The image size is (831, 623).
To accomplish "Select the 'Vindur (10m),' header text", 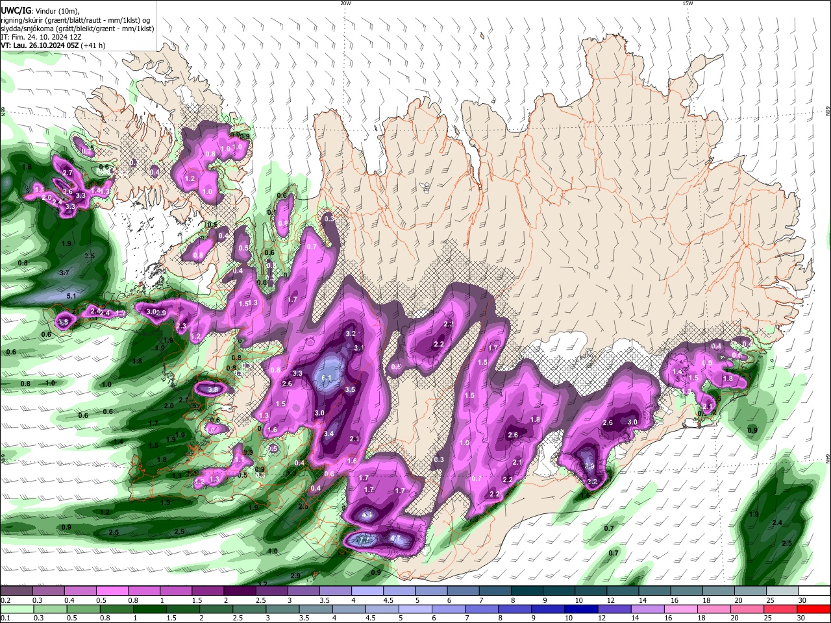I will 58,10.
